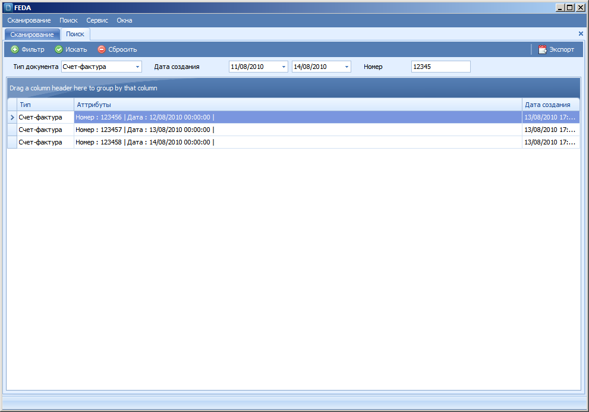Click the Сбросить button label
Image resolution: width=589 pixels, height=412 pixels.
122,49
